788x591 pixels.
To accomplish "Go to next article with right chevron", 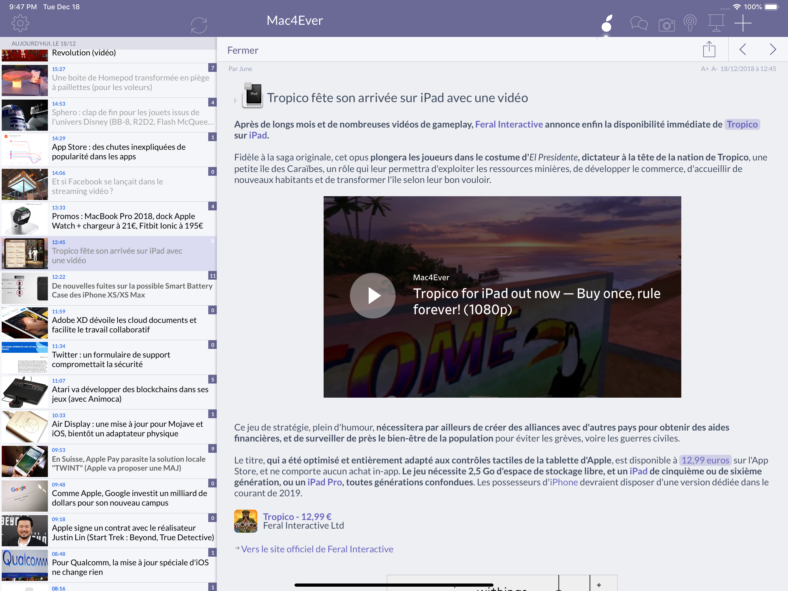I will tap(773, 50).
